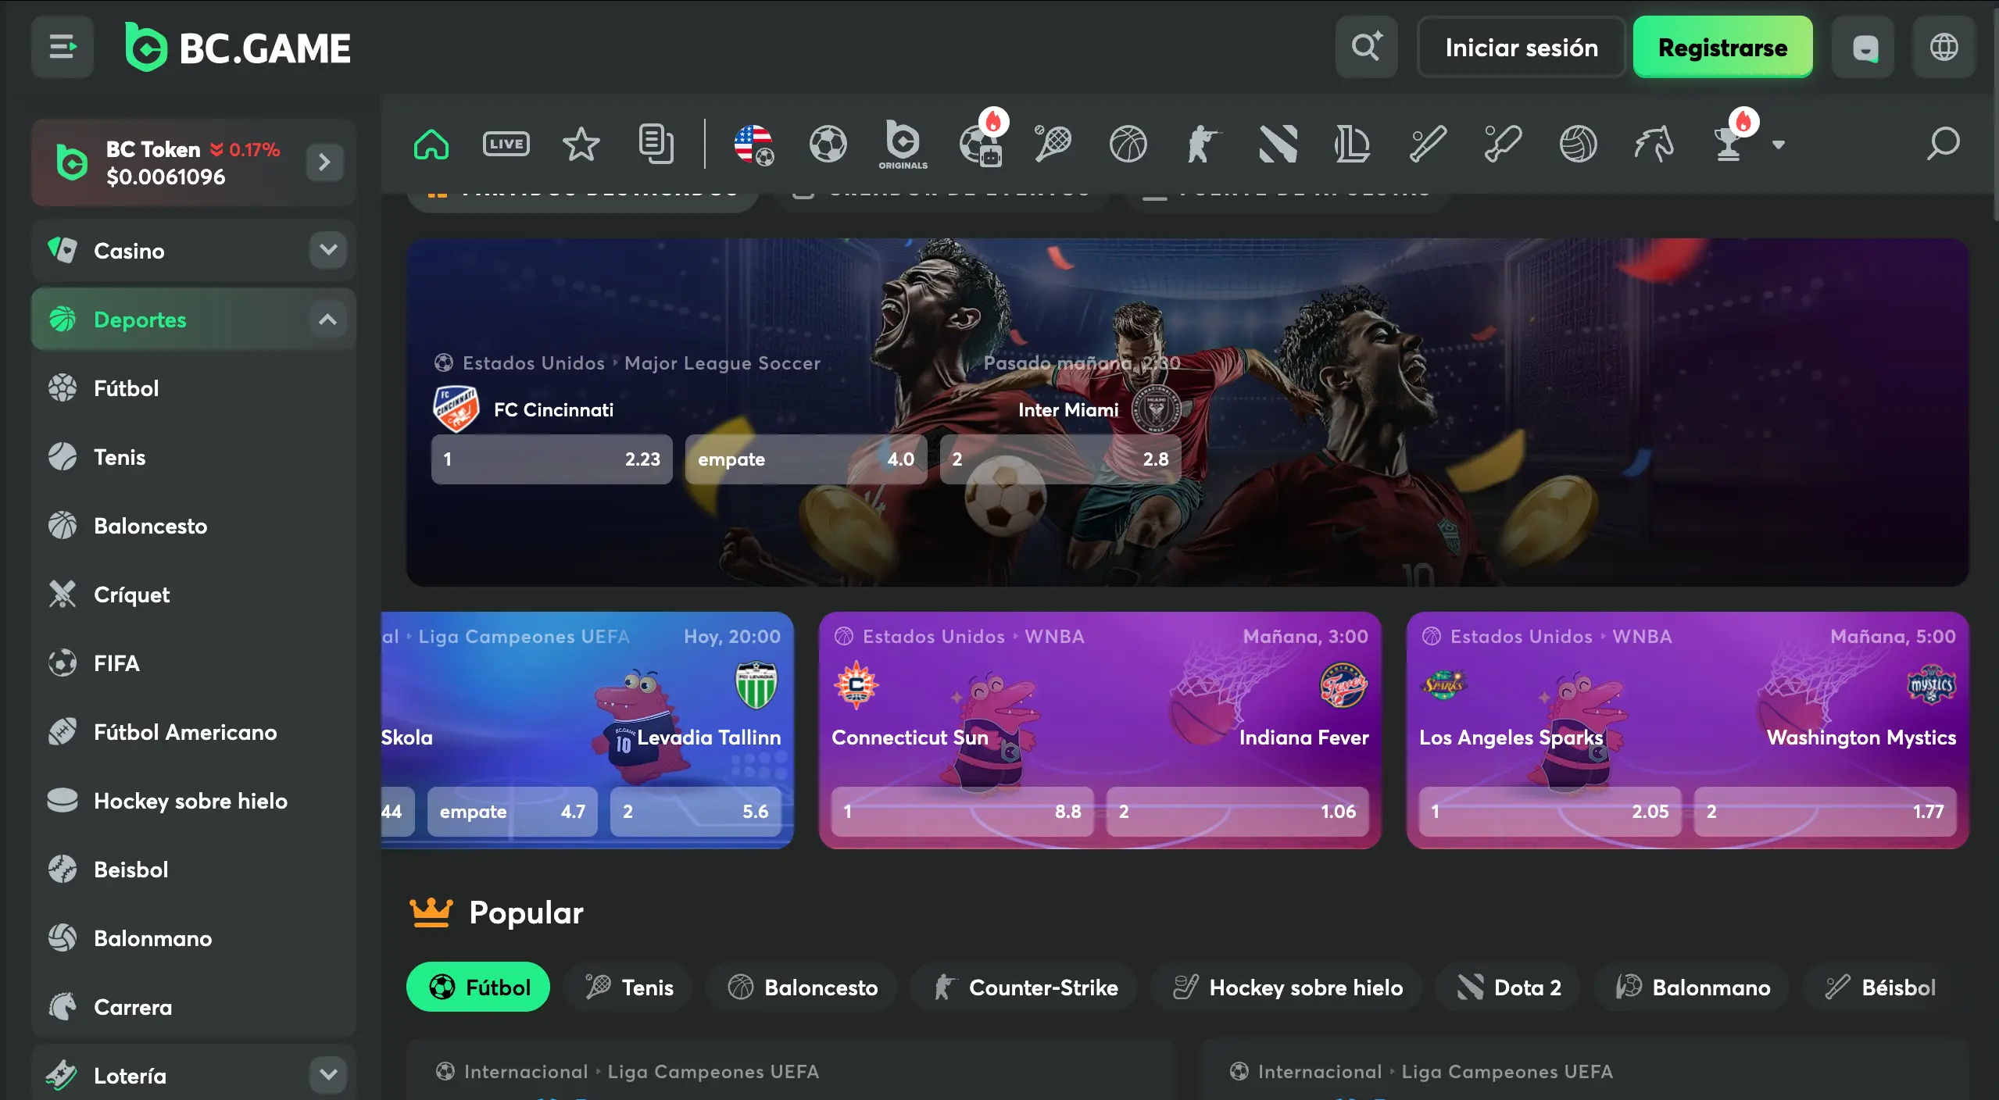The height and width of the screenshot is (1100, 1999).
Task: Select the cricket bat icon in sports bar
Action: point(1502,144)
